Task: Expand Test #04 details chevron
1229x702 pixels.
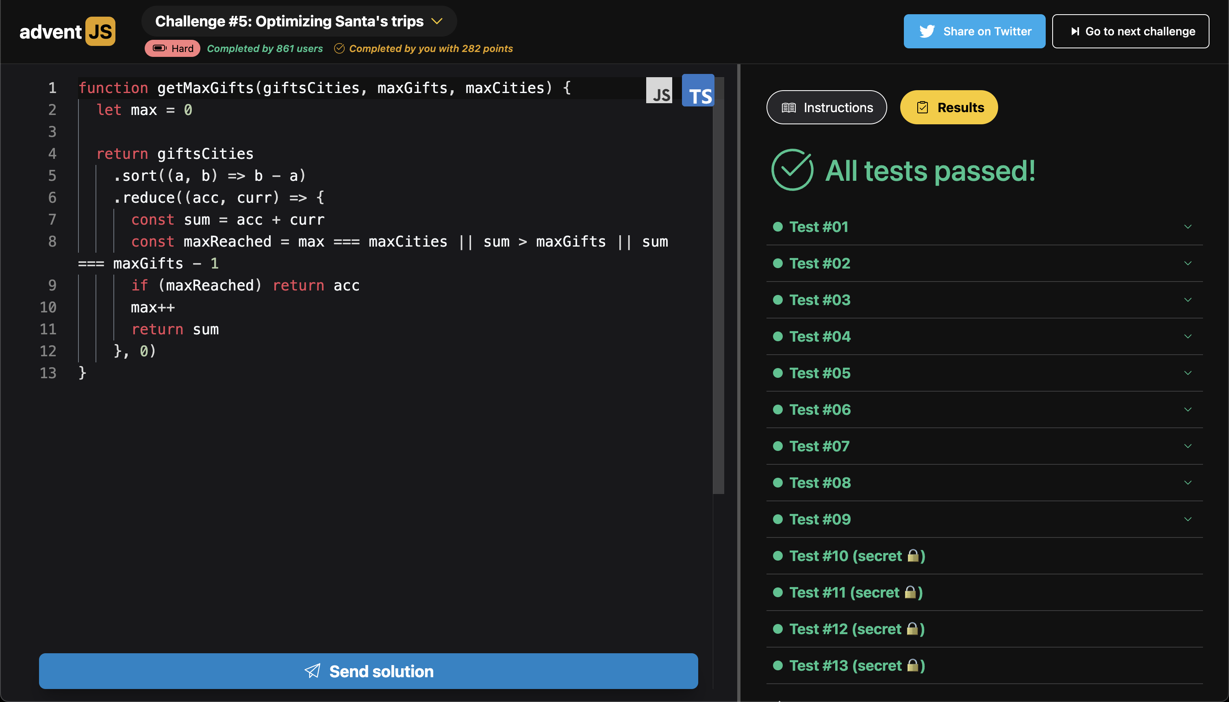Action: point(1188,336)
